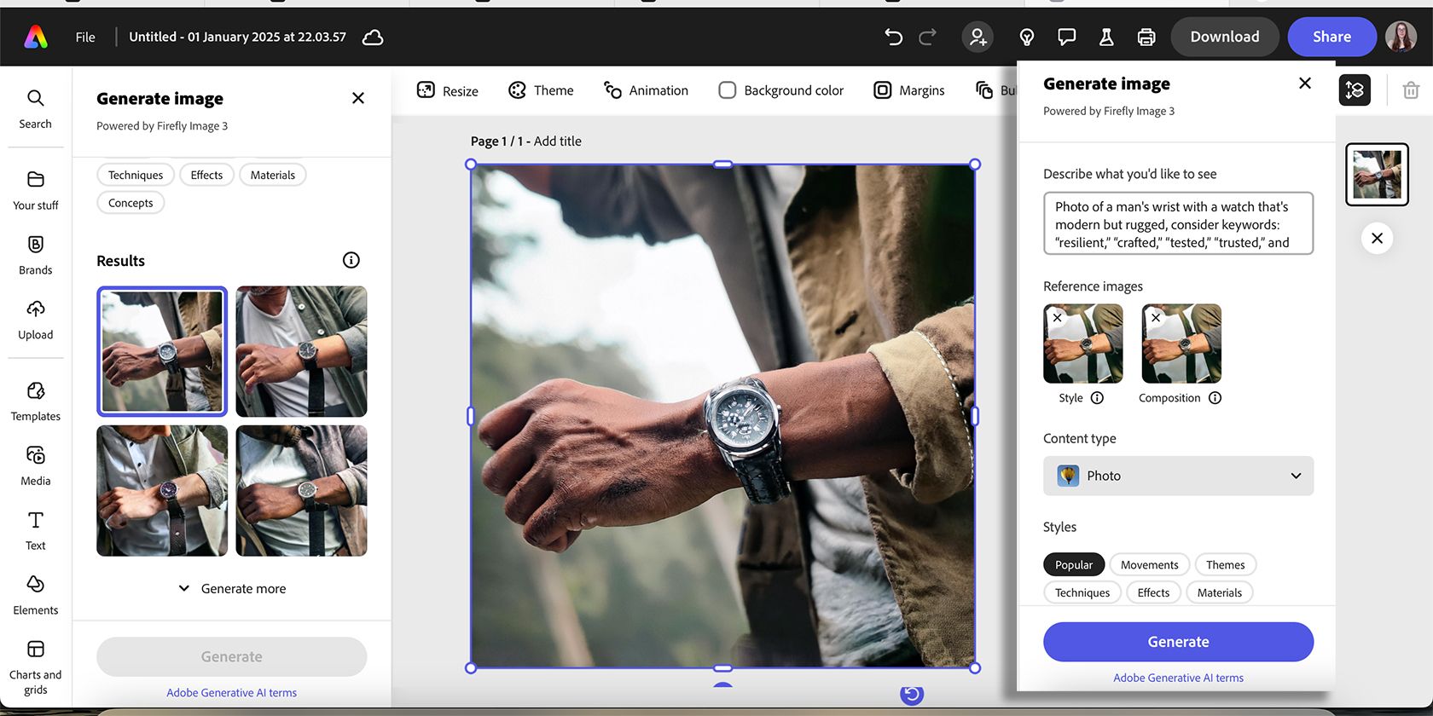Image resolution: width=1433 pixels, height=716 pixels.
Task: Open the Elements sidebar panel
Action: coord(36,594)
